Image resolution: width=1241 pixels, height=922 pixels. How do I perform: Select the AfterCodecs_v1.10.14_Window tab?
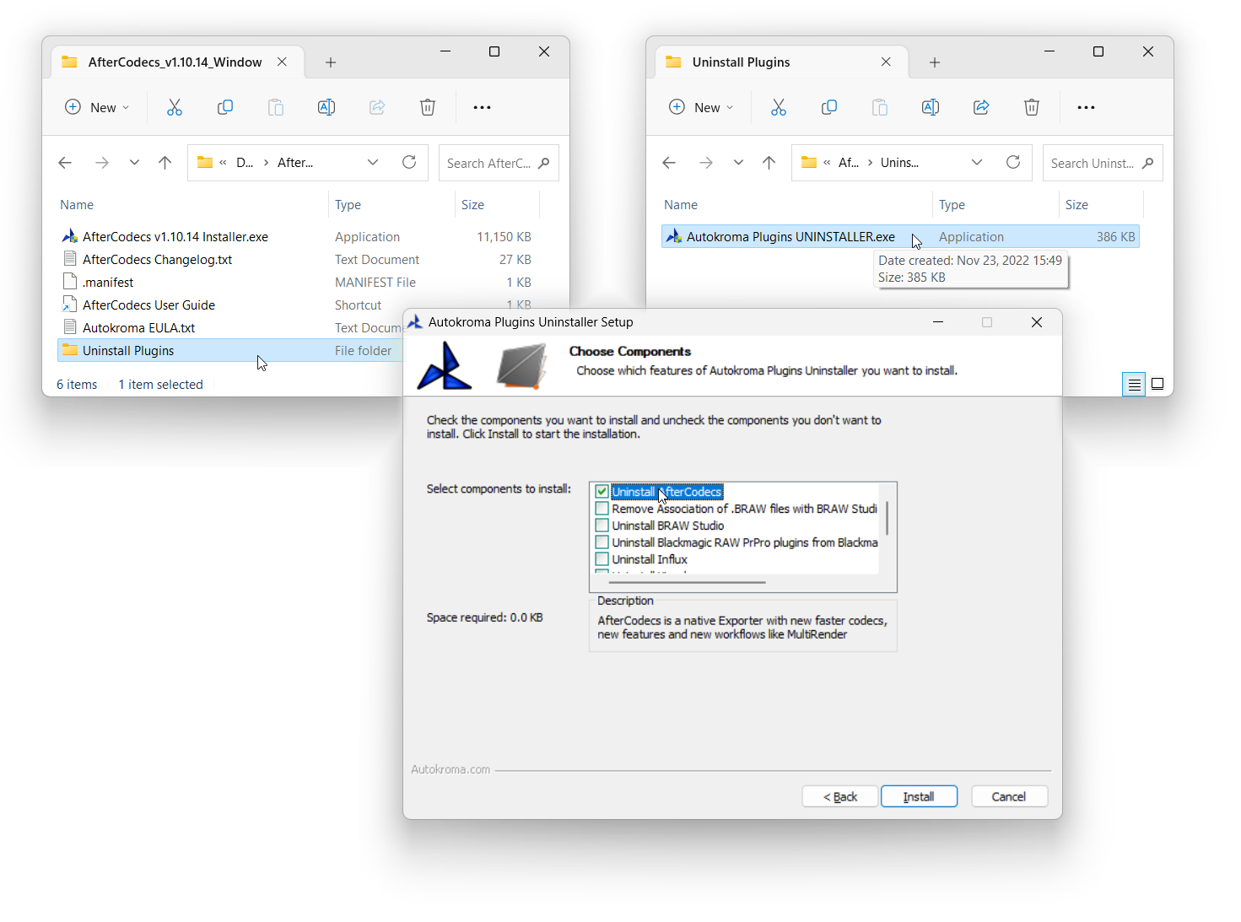175,62
